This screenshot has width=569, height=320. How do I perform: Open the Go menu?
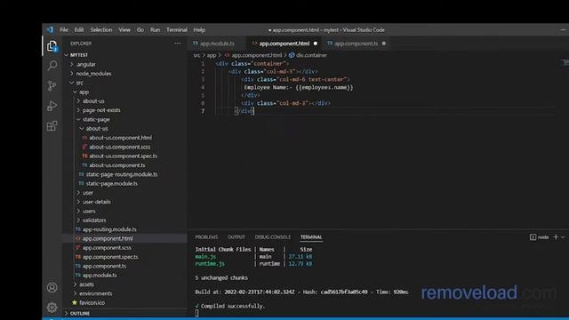coord(140,29)
